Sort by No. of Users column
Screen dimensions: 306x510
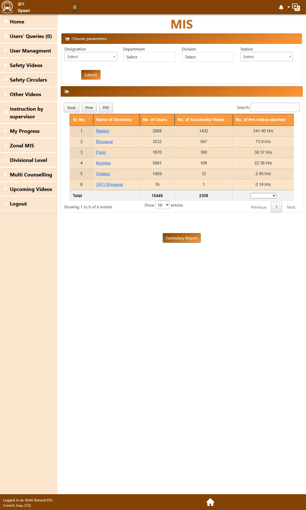[x=157, y=120]
